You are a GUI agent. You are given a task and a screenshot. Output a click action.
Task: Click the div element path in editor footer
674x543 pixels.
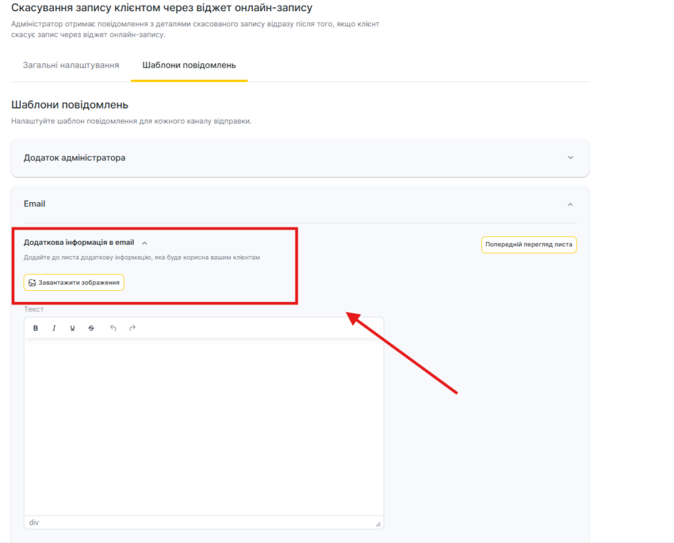pyautogui.click(x=34, y=523)
